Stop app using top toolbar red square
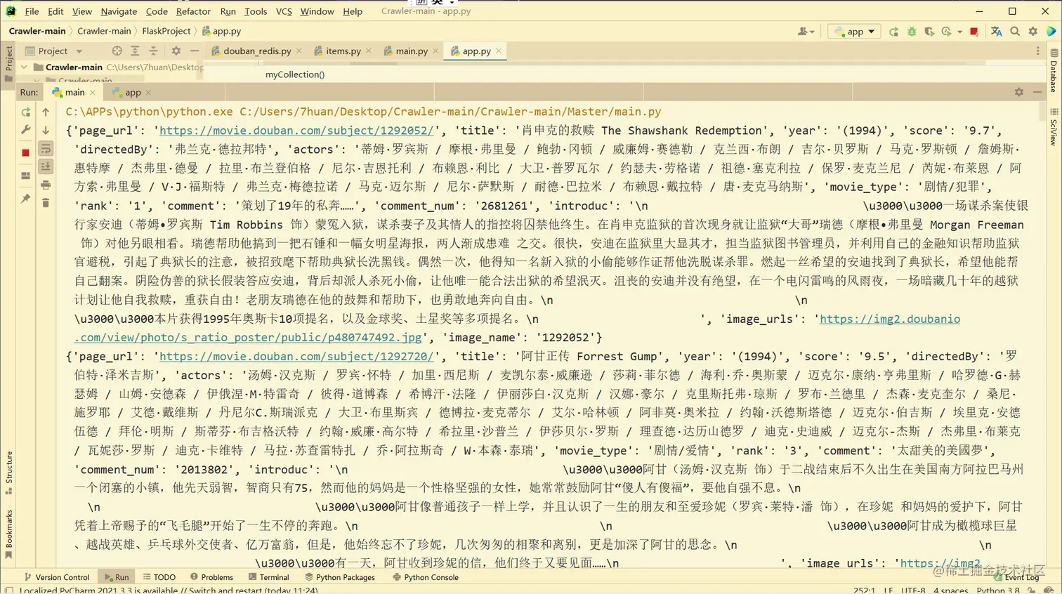 pos(974,32)
